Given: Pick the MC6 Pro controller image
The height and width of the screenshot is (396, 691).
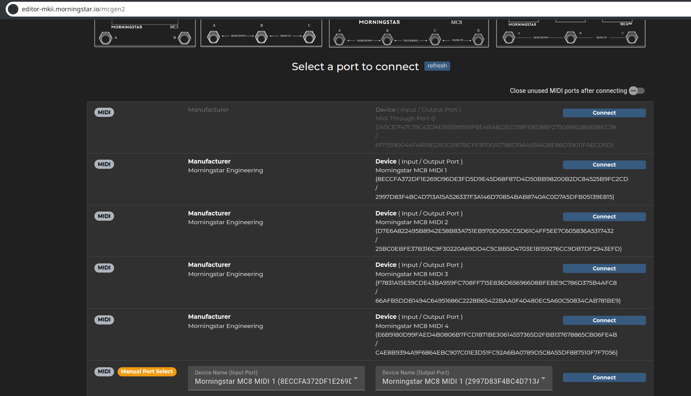Looking at the screenshot, I should point(570,34).
